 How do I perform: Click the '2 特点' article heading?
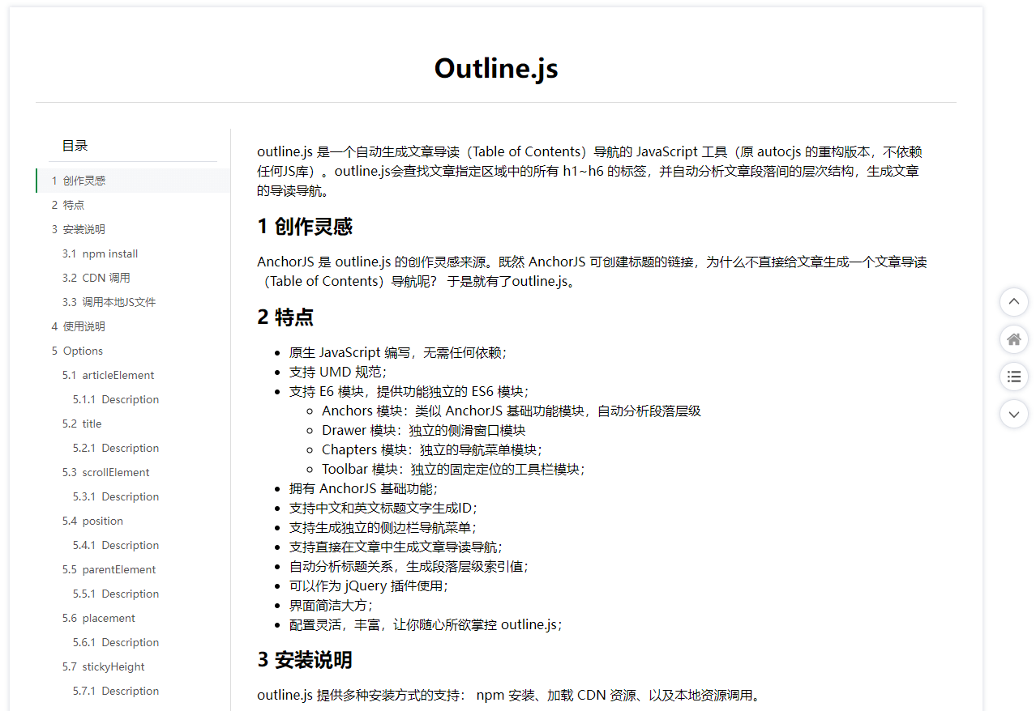pyautogui.click(x=285, y=317)
